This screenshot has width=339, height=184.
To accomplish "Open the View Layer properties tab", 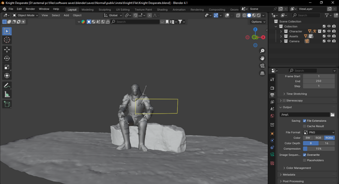I will pos(272,102).
